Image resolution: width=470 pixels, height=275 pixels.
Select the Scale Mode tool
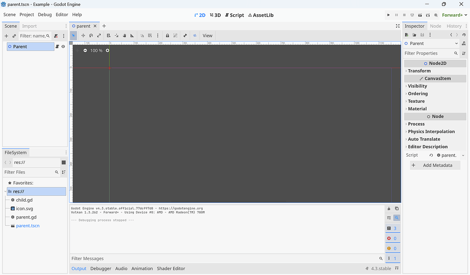coord(99,35)
